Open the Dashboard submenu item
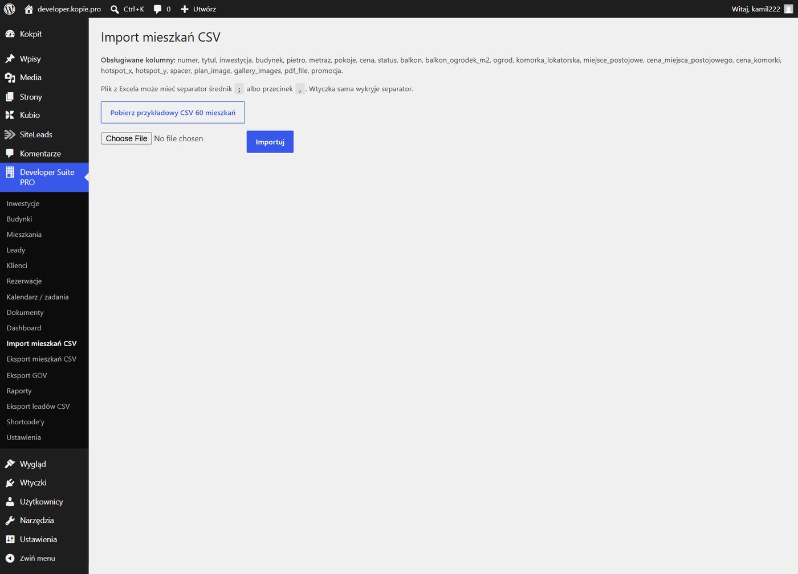This screenshot has height=574, width=798. tap(24, 328)
